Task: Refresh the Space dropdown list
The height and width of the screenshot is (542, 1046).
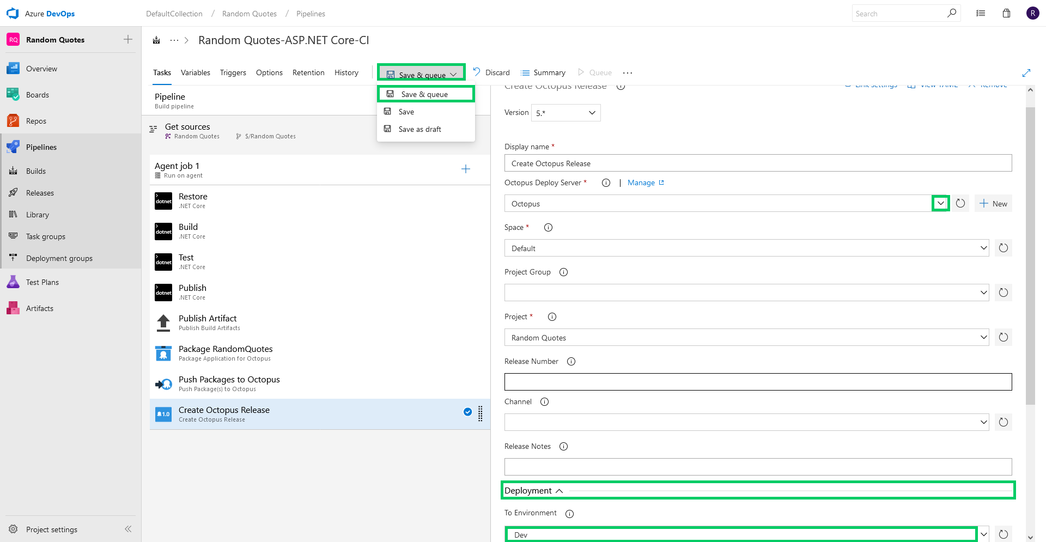Action: (1004, 248)
